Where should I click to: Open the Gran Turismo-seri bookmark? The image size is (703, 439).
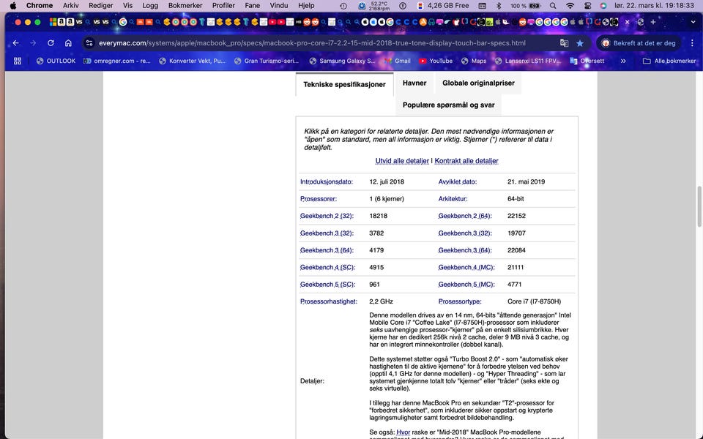[x=267, y=61]
